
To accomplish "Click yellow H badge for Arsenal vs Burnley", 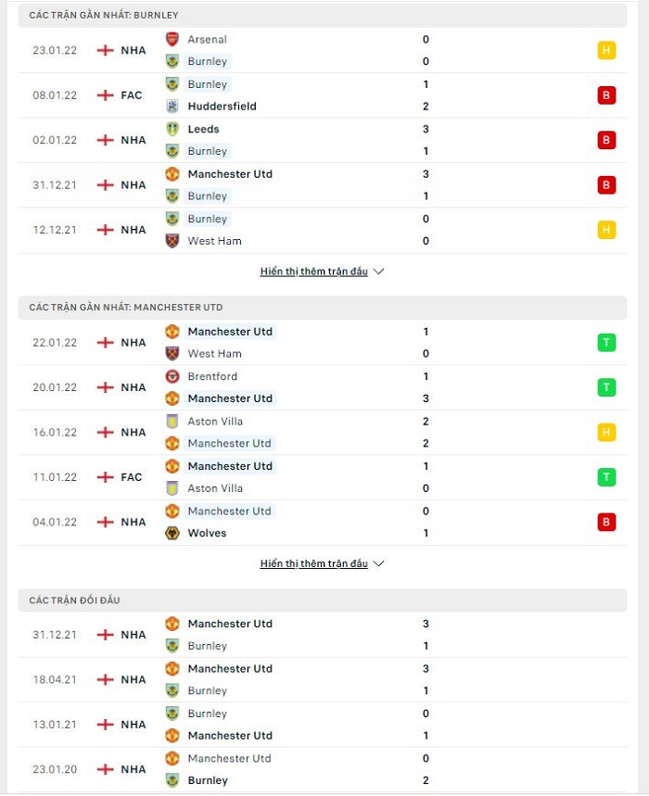I will coord(606,50).
